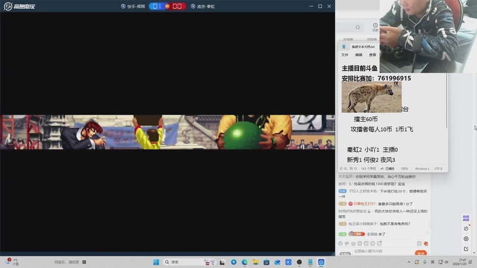The width and height of the screenshot is (477, 268).
Task: Open the weather widget on taskbar
Action: [11, 262]
